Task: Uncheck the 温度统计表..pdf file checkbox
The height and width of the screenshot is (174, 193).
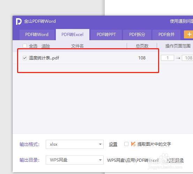Action: coord(25,58)
